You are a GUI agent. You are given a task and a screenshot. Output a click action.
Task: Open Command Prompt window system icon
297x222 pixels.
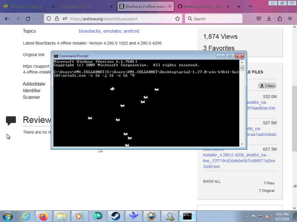pyautogui.click(x=56, y=56)
